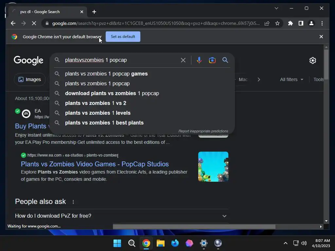This screenshot has width=335, height=251.
Task: Select the Mac filter chip
Action: pyautogui.click(x=243, y=79)
